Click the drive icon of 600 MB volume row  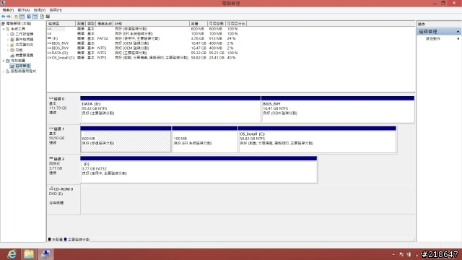point(49,29)
